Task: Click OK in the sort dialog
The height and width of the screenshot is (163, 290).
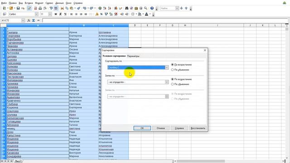Action: pyautogui.click(x=142, y=128)
